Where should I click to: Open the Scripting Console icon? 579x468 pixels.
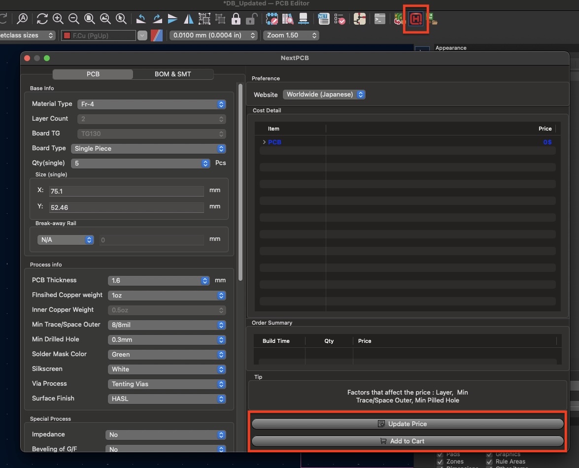[x=379, y=18]
